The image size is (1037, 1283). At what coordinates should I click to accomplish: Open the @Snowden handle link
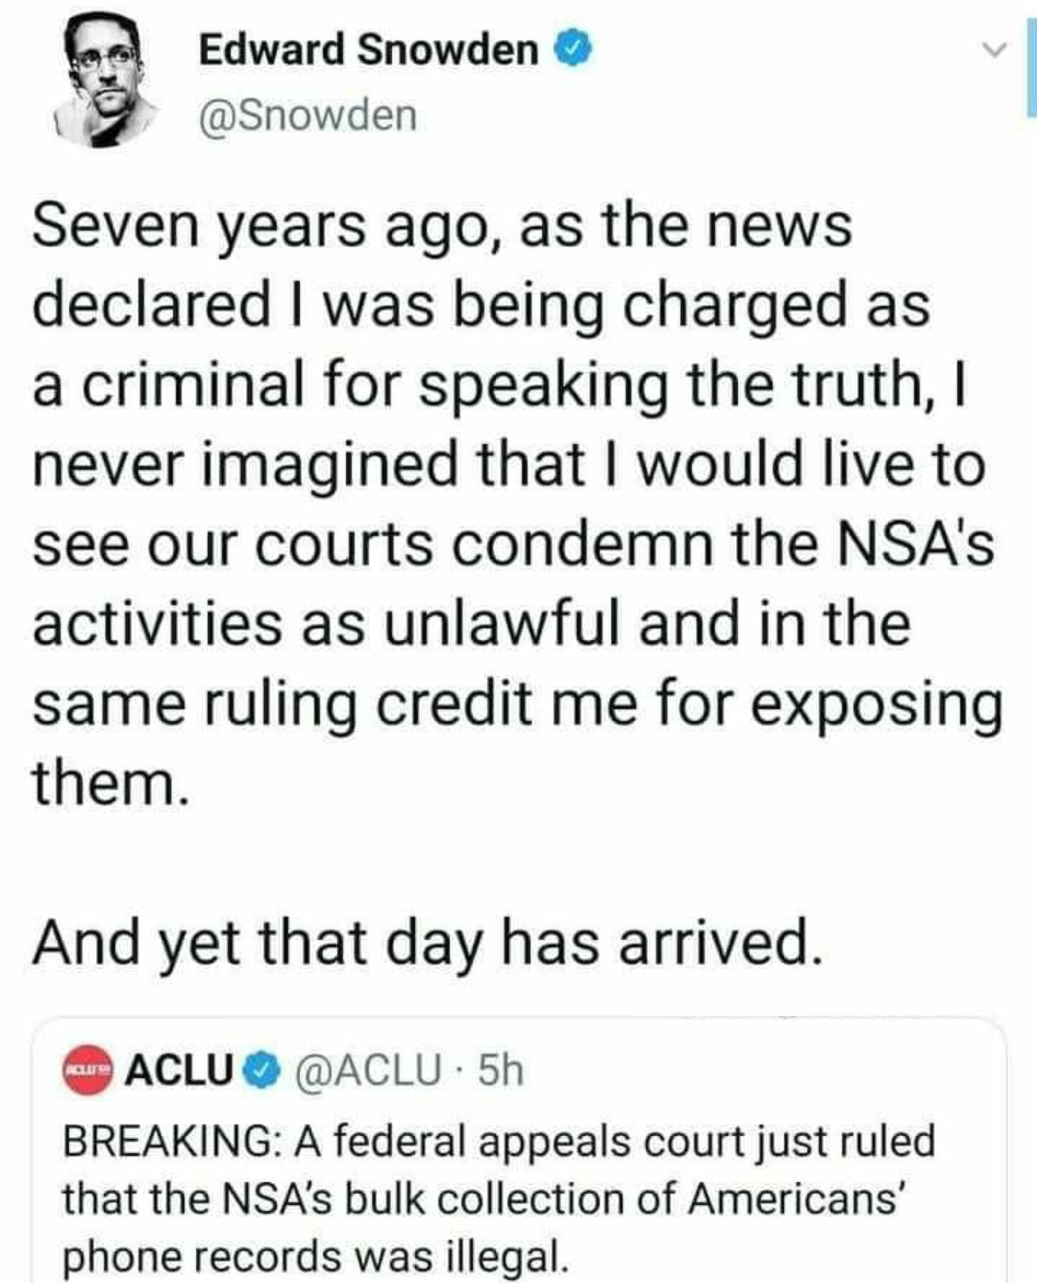[308, 115]
